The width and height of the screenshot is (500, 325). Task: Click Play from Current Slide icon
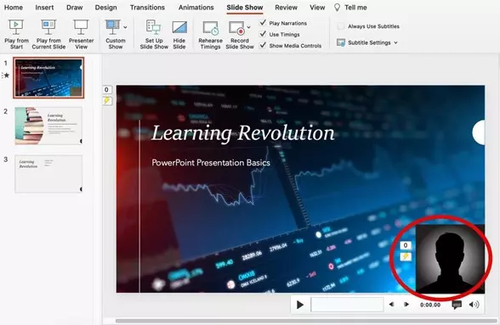[x=48, y=27]
